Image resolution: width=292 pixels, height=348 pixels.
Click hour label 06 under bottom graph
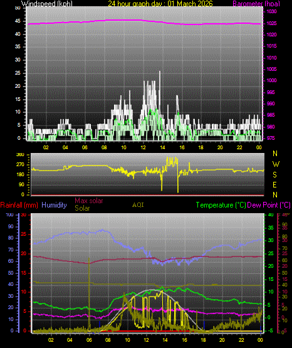point(89,340)
